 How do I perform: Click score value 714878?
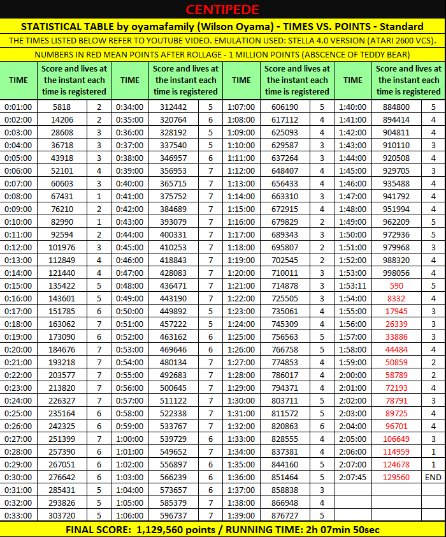point(285,285)
